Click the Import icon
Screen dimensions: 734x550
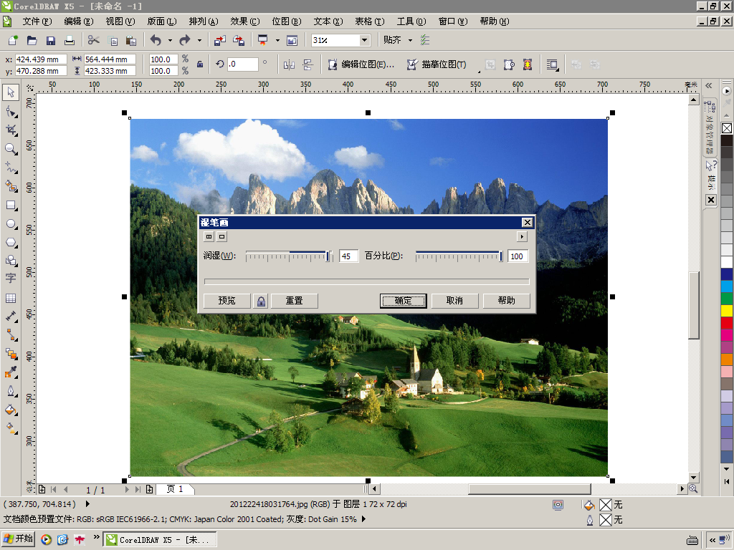[x=219, y=40]
